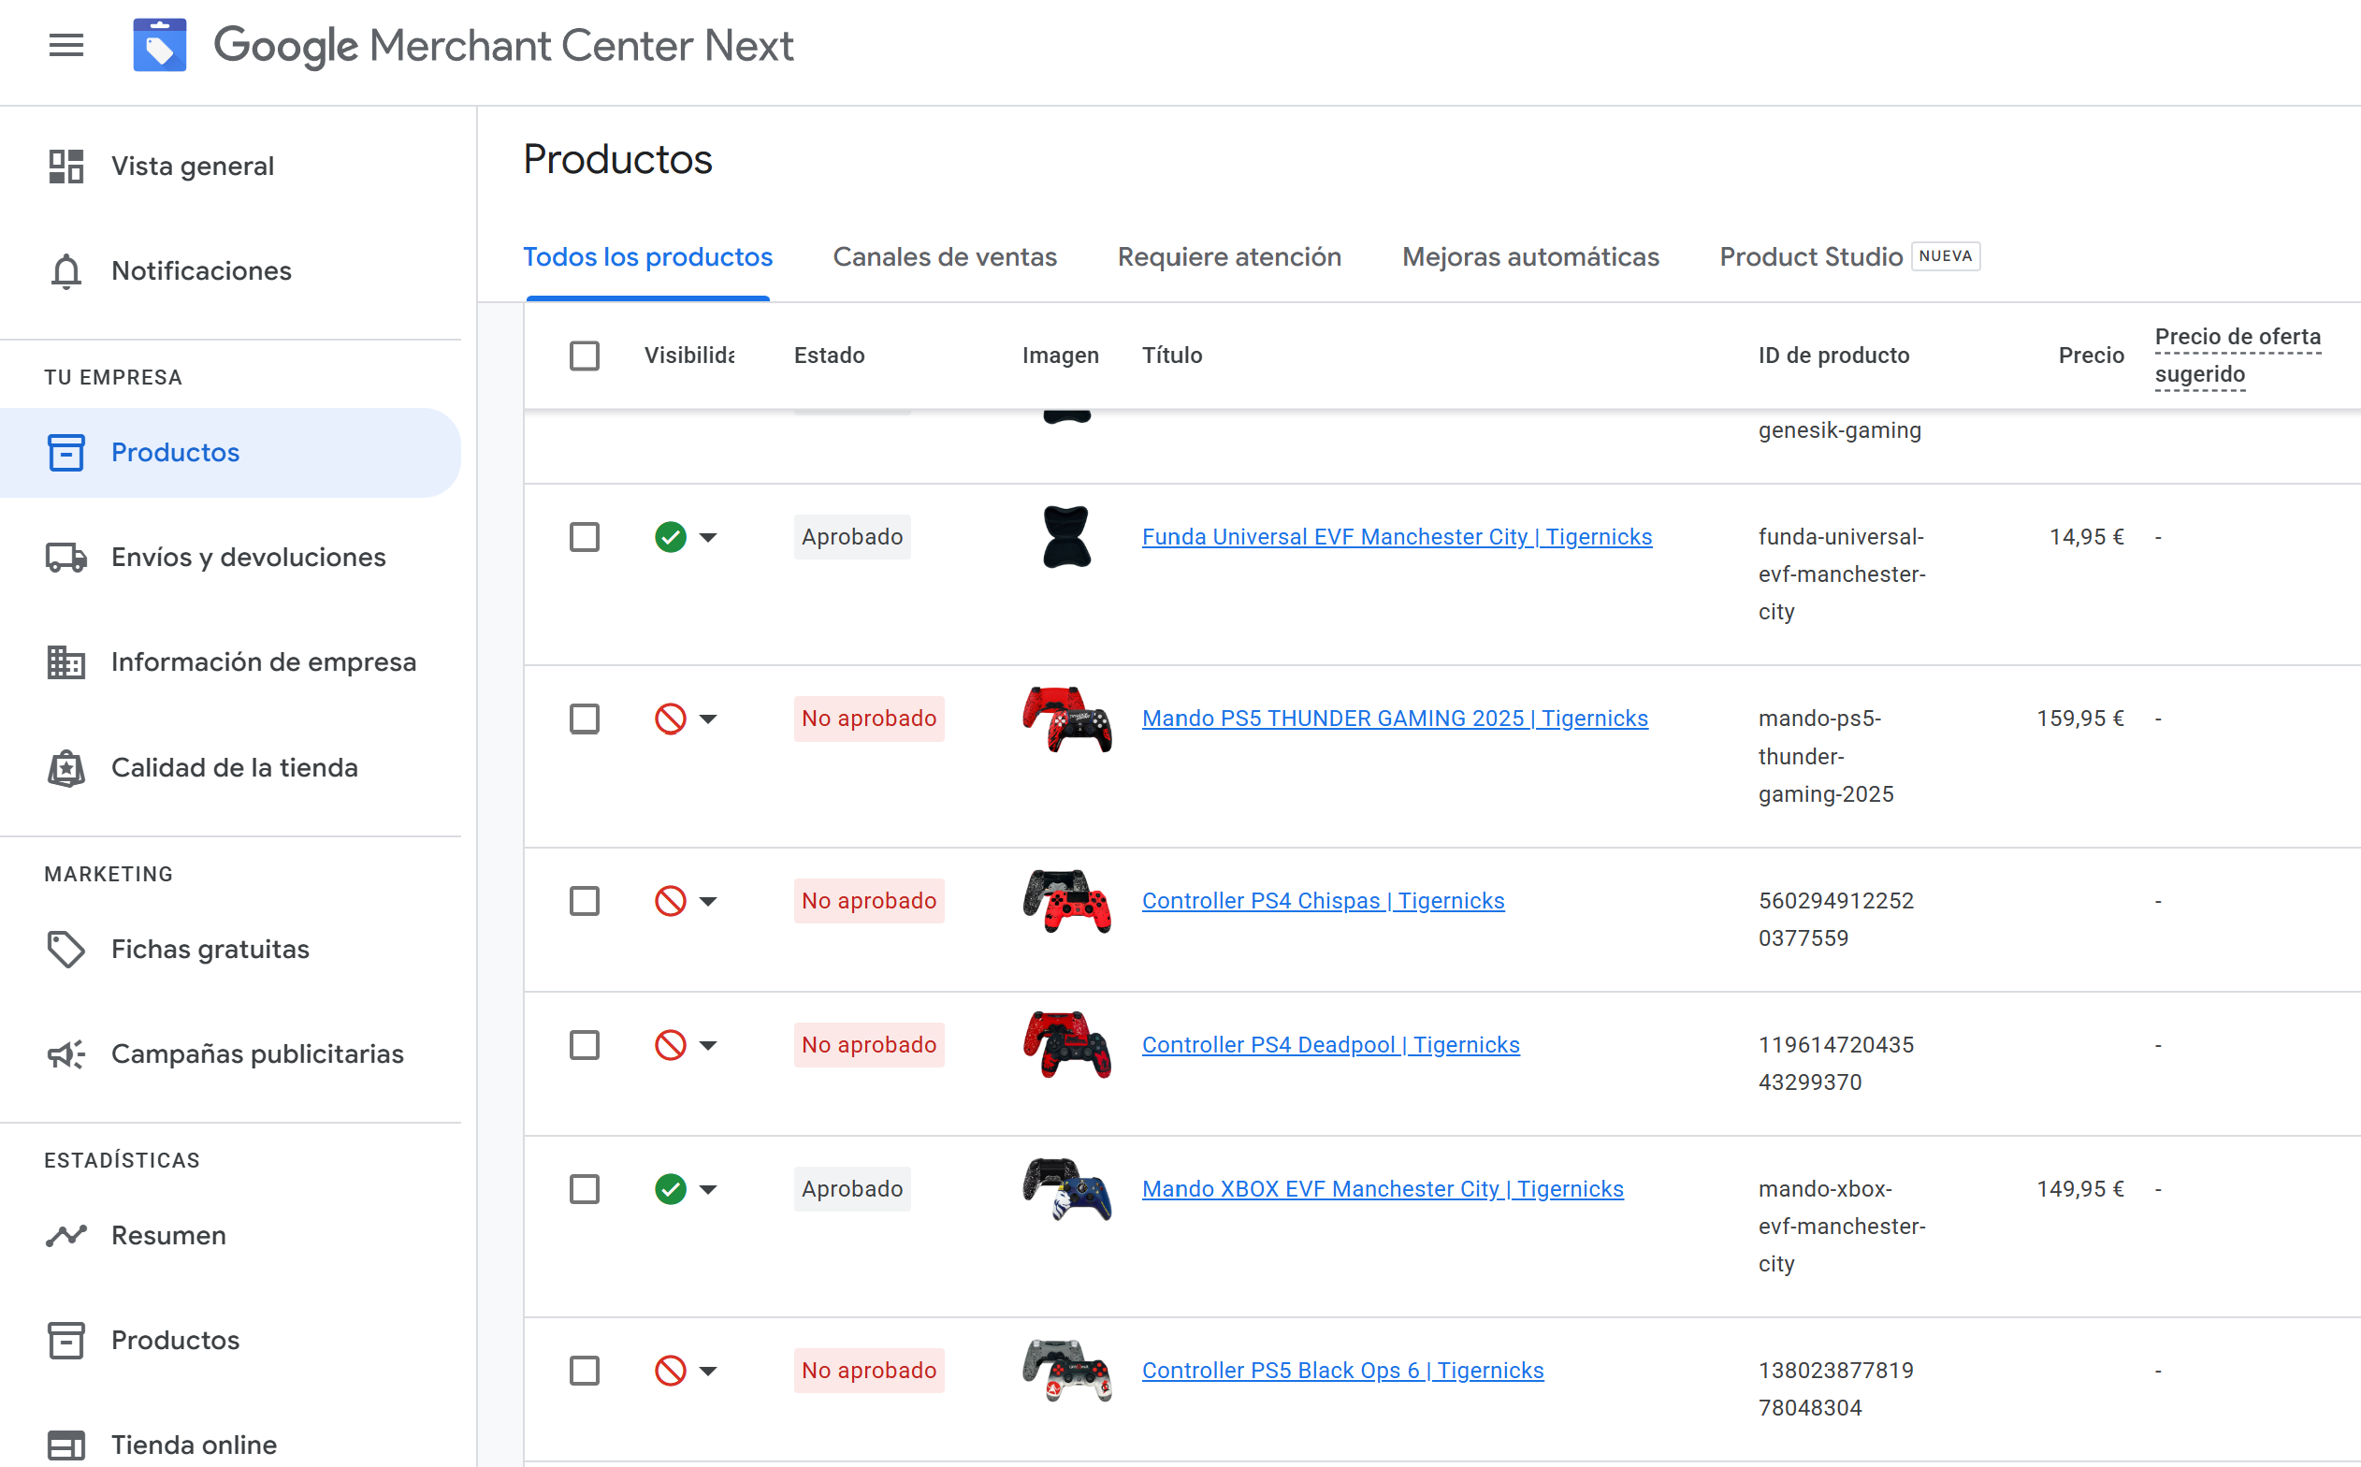Click the Campañas publicitarias megaphone icon
2361x1467 pixels.
pos(66,1053)
